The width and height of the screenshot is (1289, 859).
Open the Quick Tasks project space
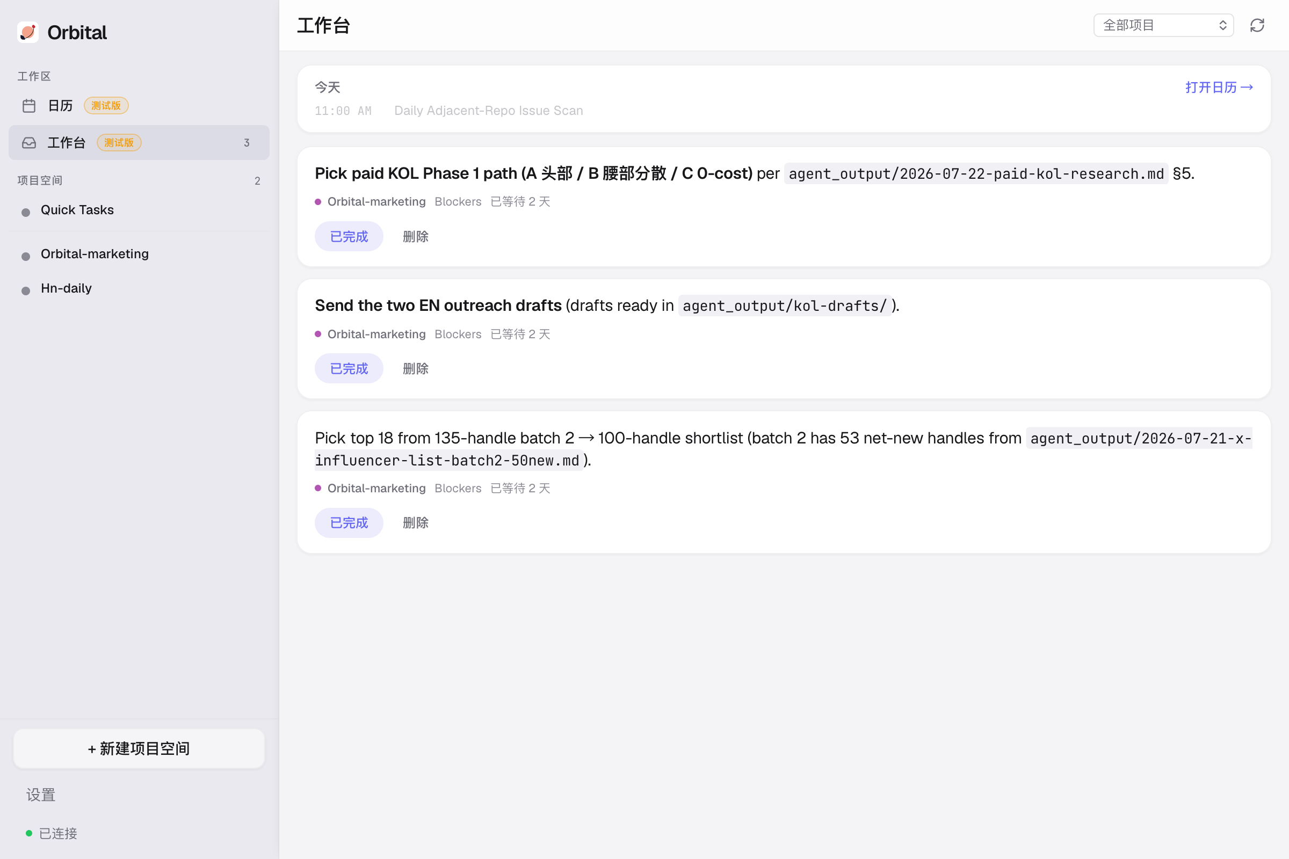coord(139,210)
